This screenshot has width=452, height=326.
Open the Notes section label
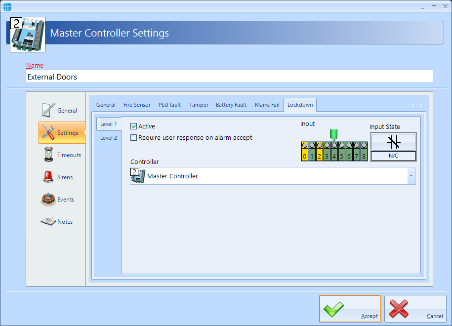pyautogui.click(x=65, y=222)
